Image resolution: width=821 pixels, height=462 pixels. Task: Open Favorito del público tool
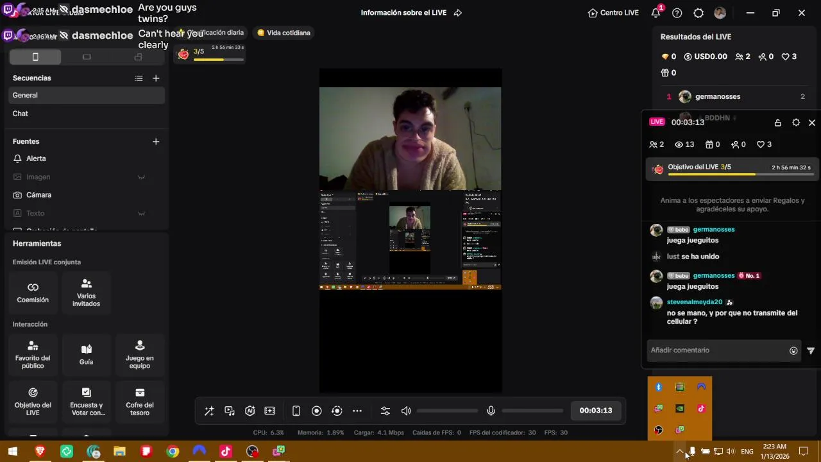click(x=33, y=355)
